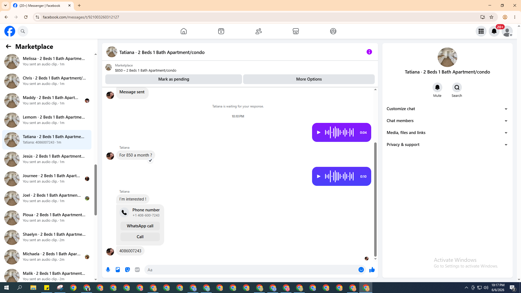Open the Facebook home logo

point(10,31)
